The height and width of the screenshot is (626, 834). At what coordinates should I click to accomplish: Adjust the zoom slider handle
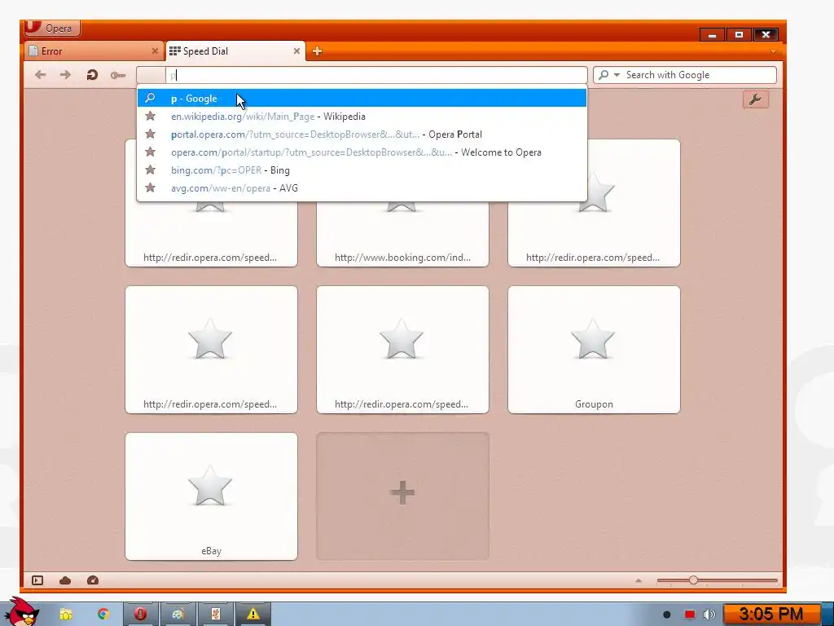point(693,580)
